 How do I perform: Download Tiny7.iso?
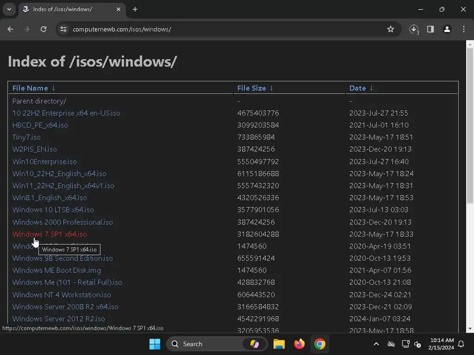tap(26, 137)
